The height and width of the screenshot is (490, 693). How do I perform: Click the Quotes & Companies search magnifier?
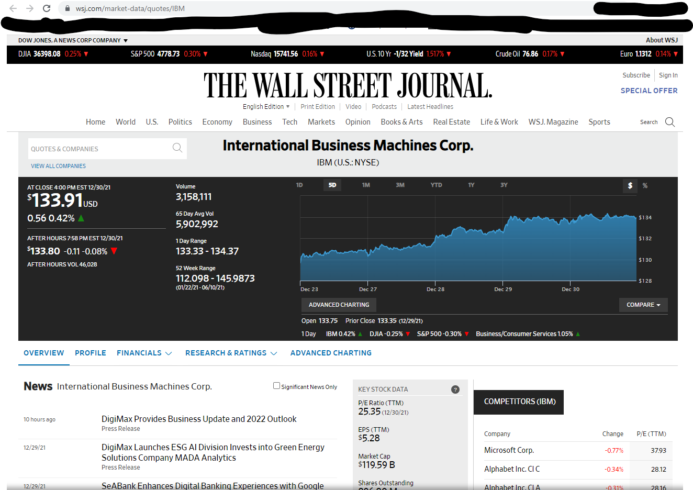[x=177, y=148]
